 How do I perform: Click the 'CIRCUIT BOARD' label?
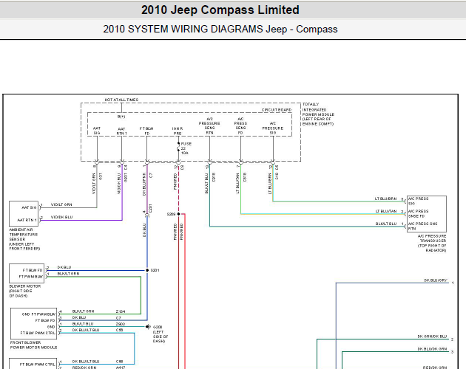[x=277, y=110]
